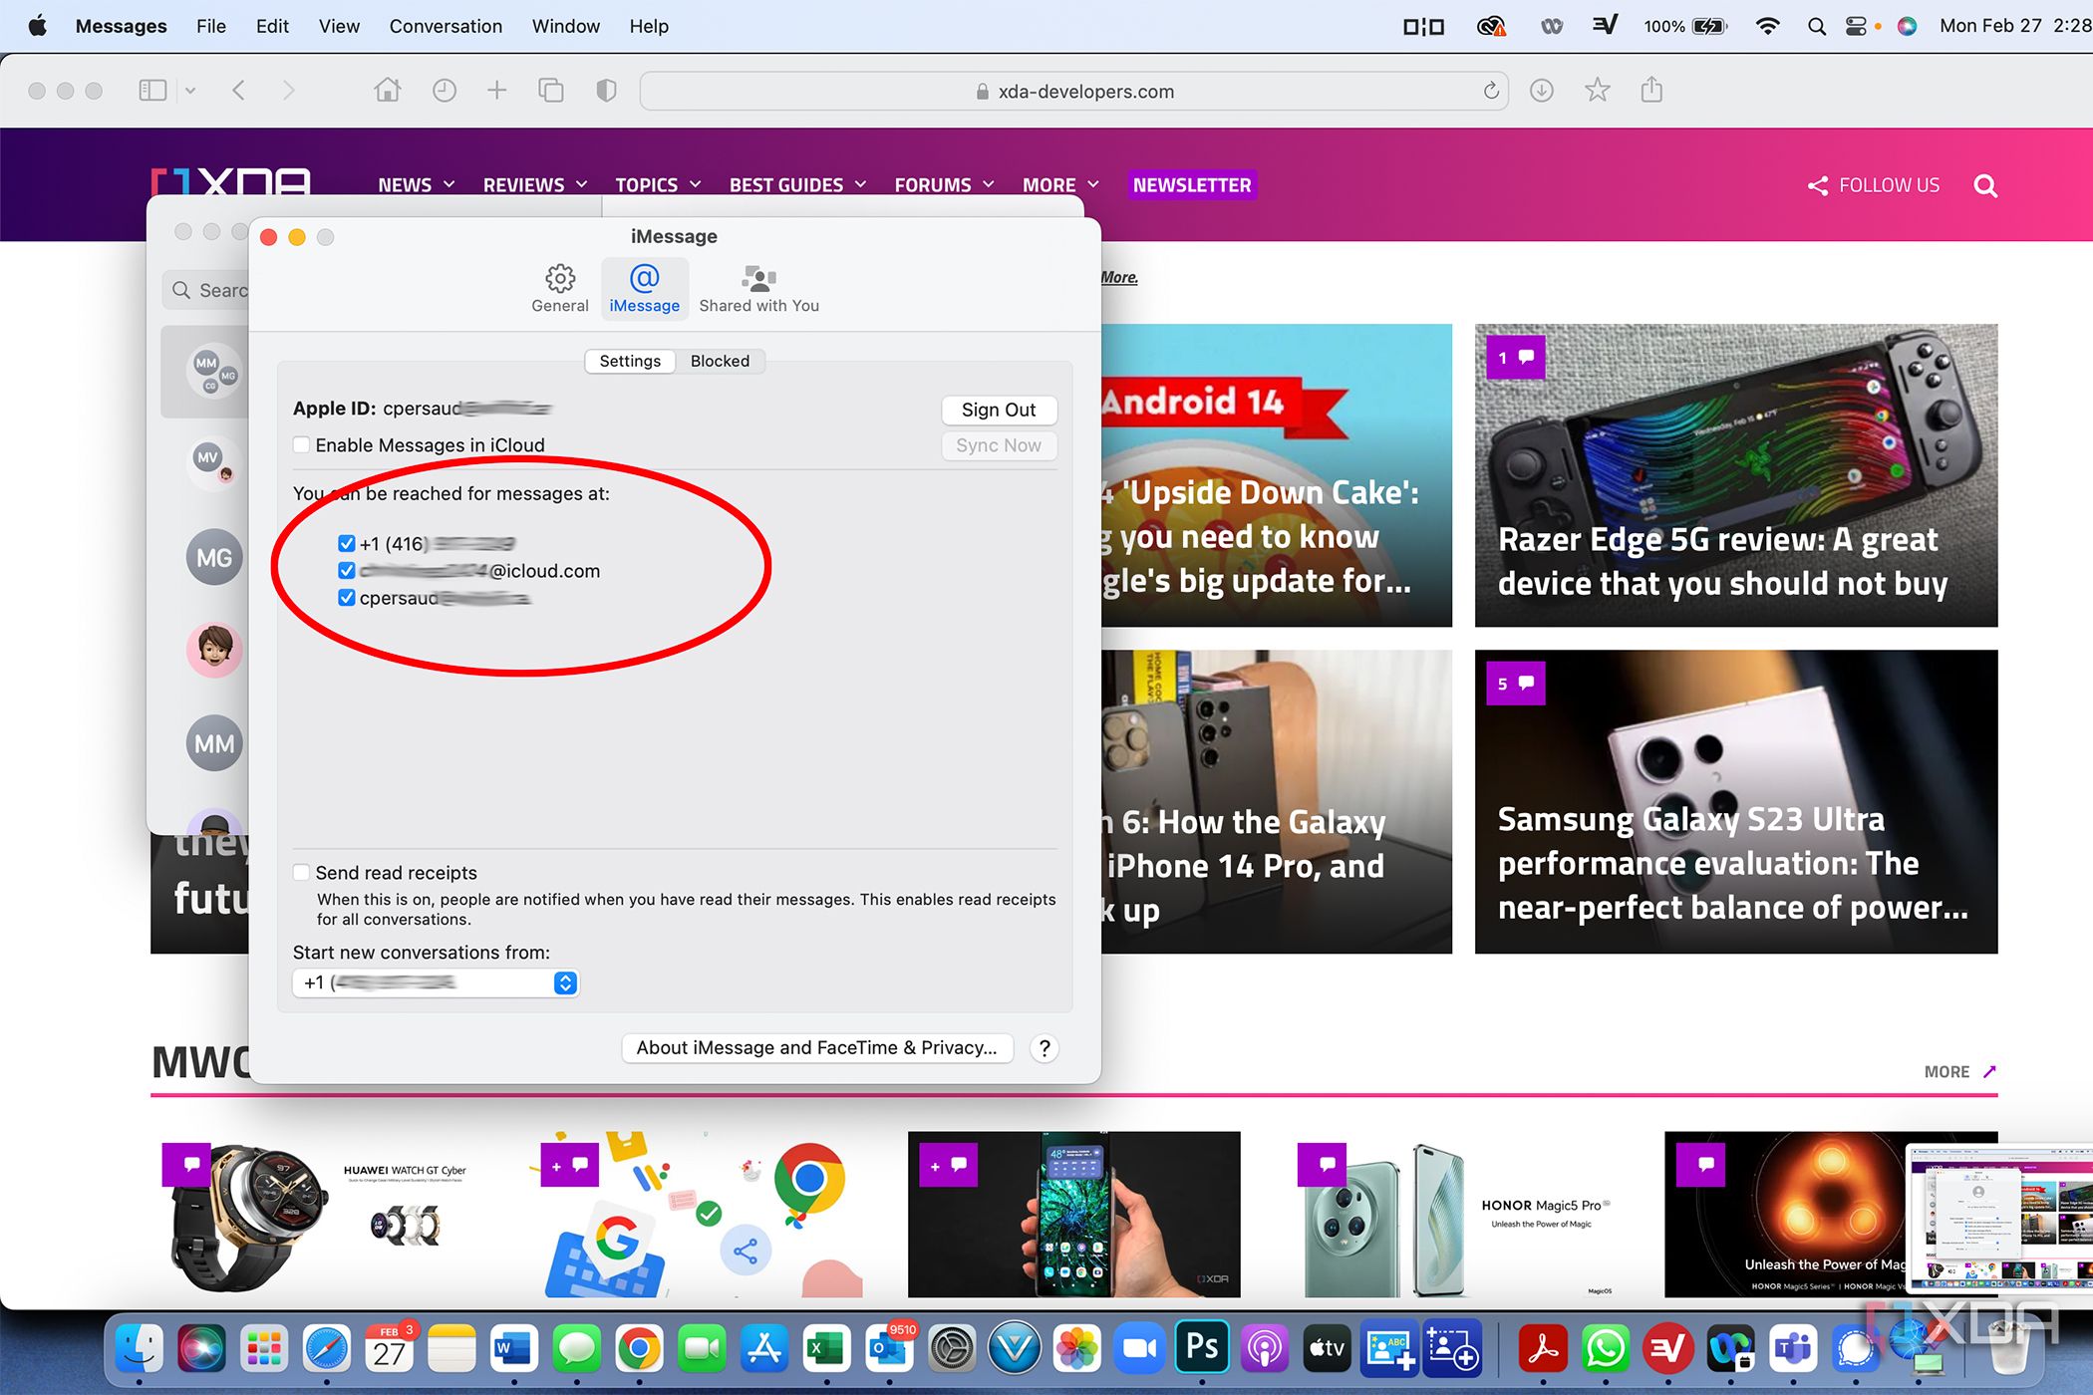Expand the BEST GUIDES navigation menu
Viewport: 2093px width, 1395px height.
point(796,185)
